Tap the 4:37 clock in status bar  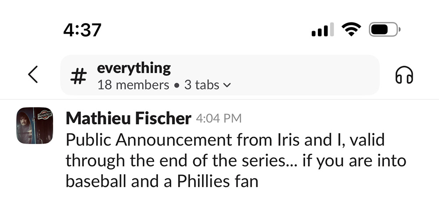tap(82, 30)
